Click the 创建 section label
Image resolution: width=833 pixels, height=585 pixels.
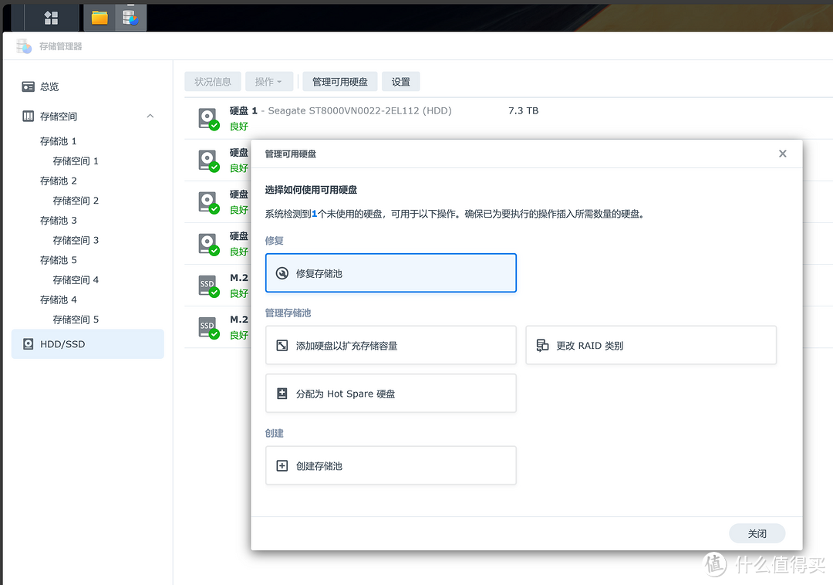tap(274, 433)
